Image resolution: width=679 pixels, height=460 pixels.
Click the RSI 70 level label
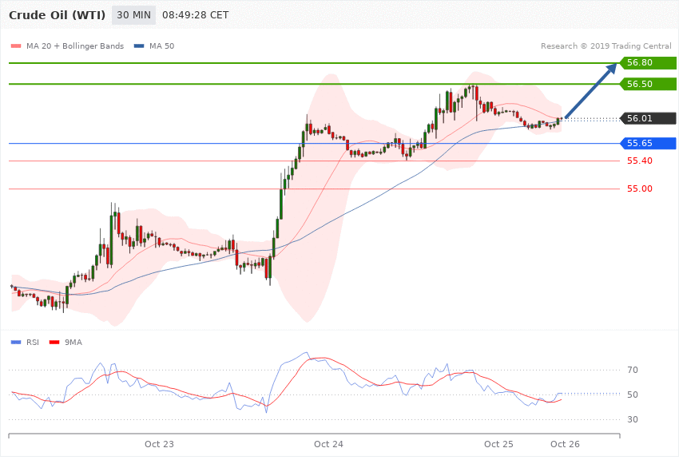tap(633, 370)
